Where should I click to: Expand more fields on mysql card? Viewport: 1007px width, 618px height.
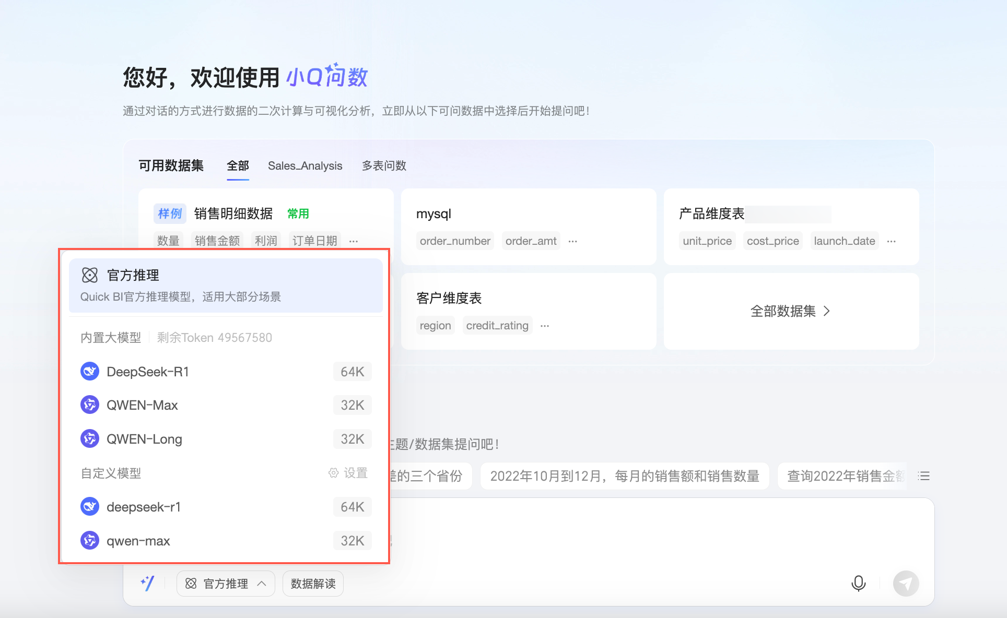[573, 241]
